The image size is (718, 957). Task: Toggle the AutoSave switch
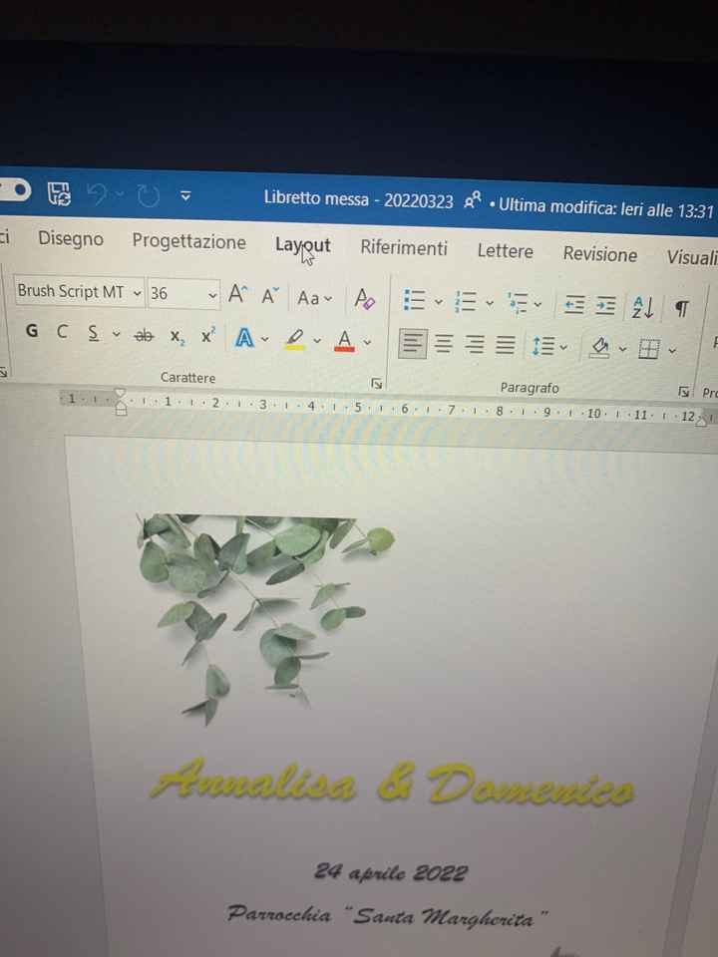point(13,190)
